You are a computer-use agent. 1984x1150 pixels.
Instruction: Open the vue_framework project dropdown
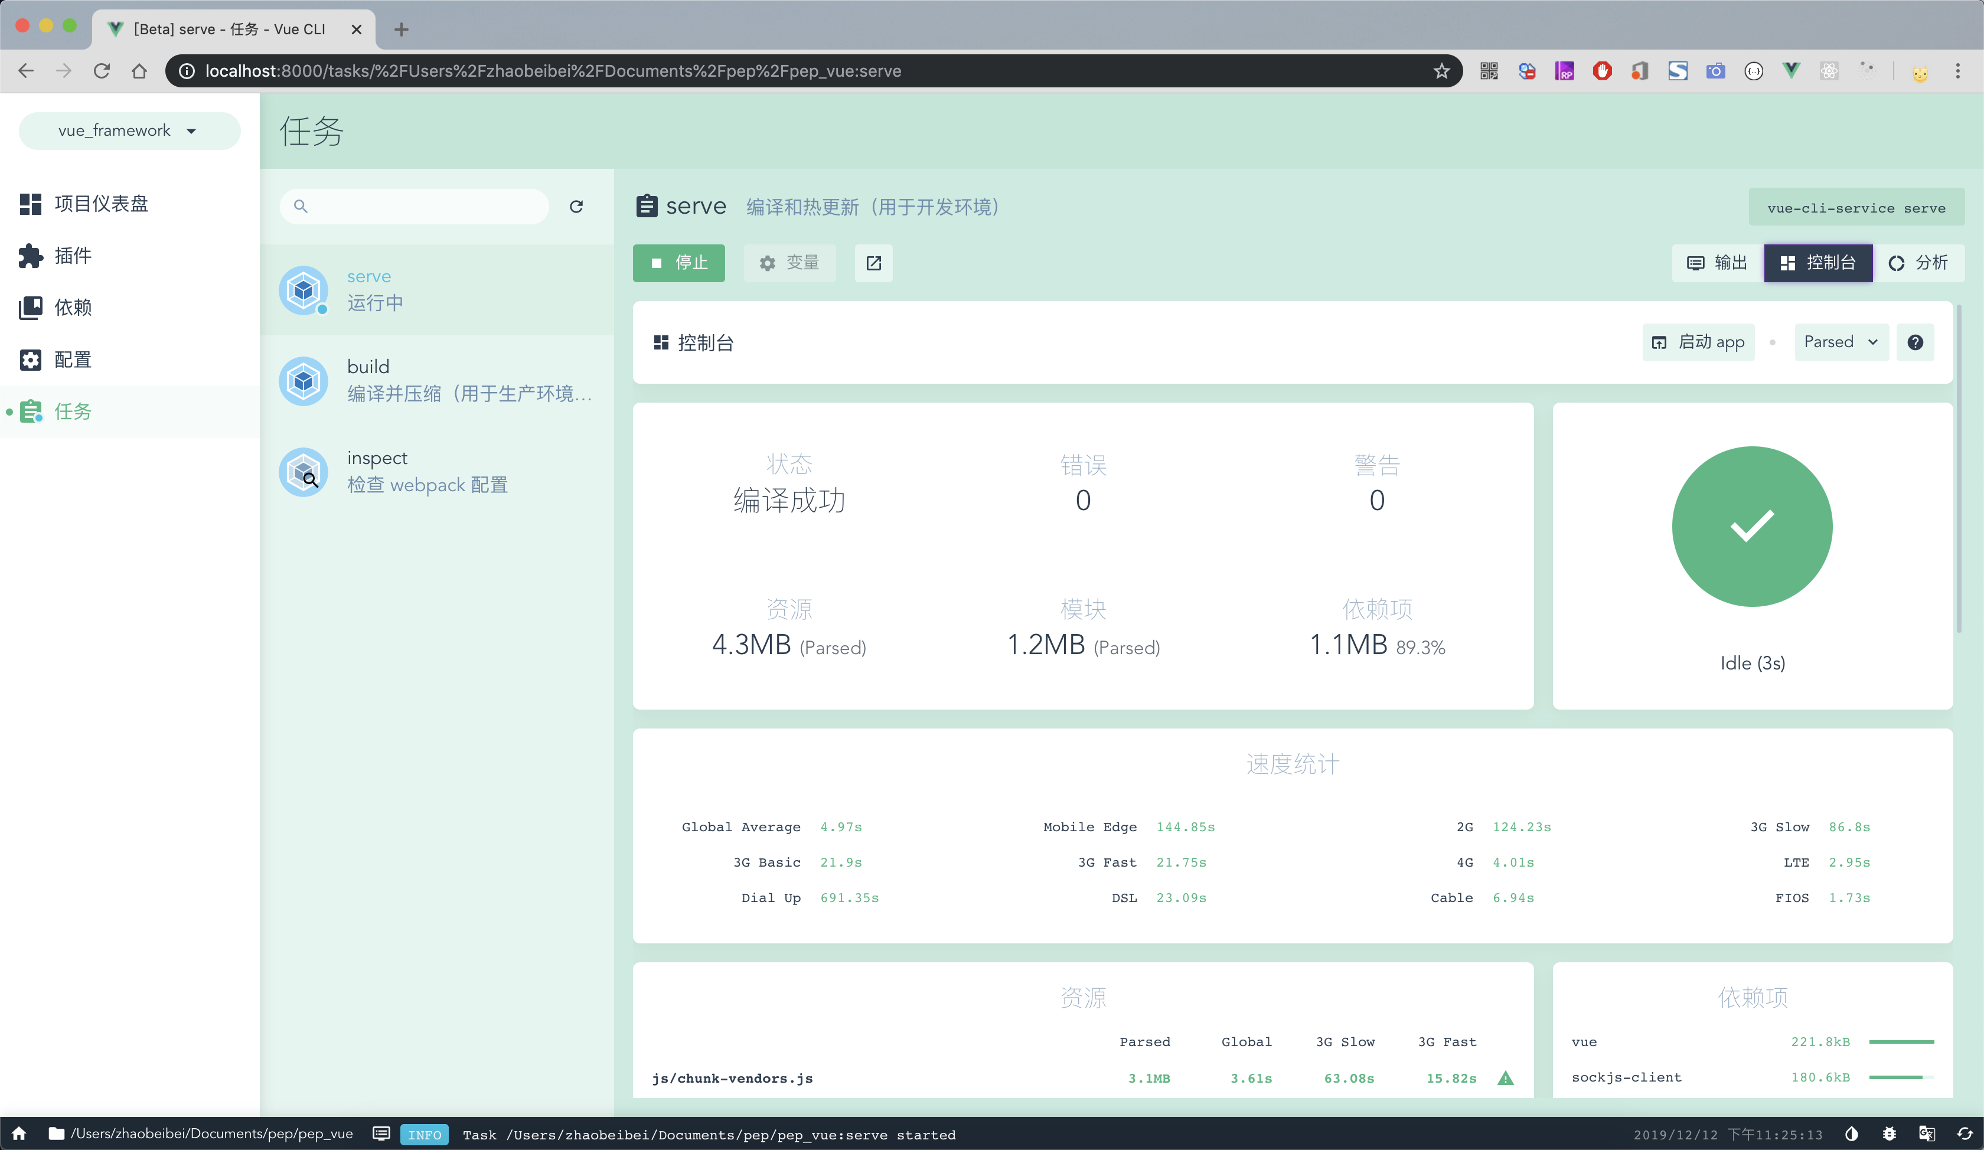click(129, 130)
